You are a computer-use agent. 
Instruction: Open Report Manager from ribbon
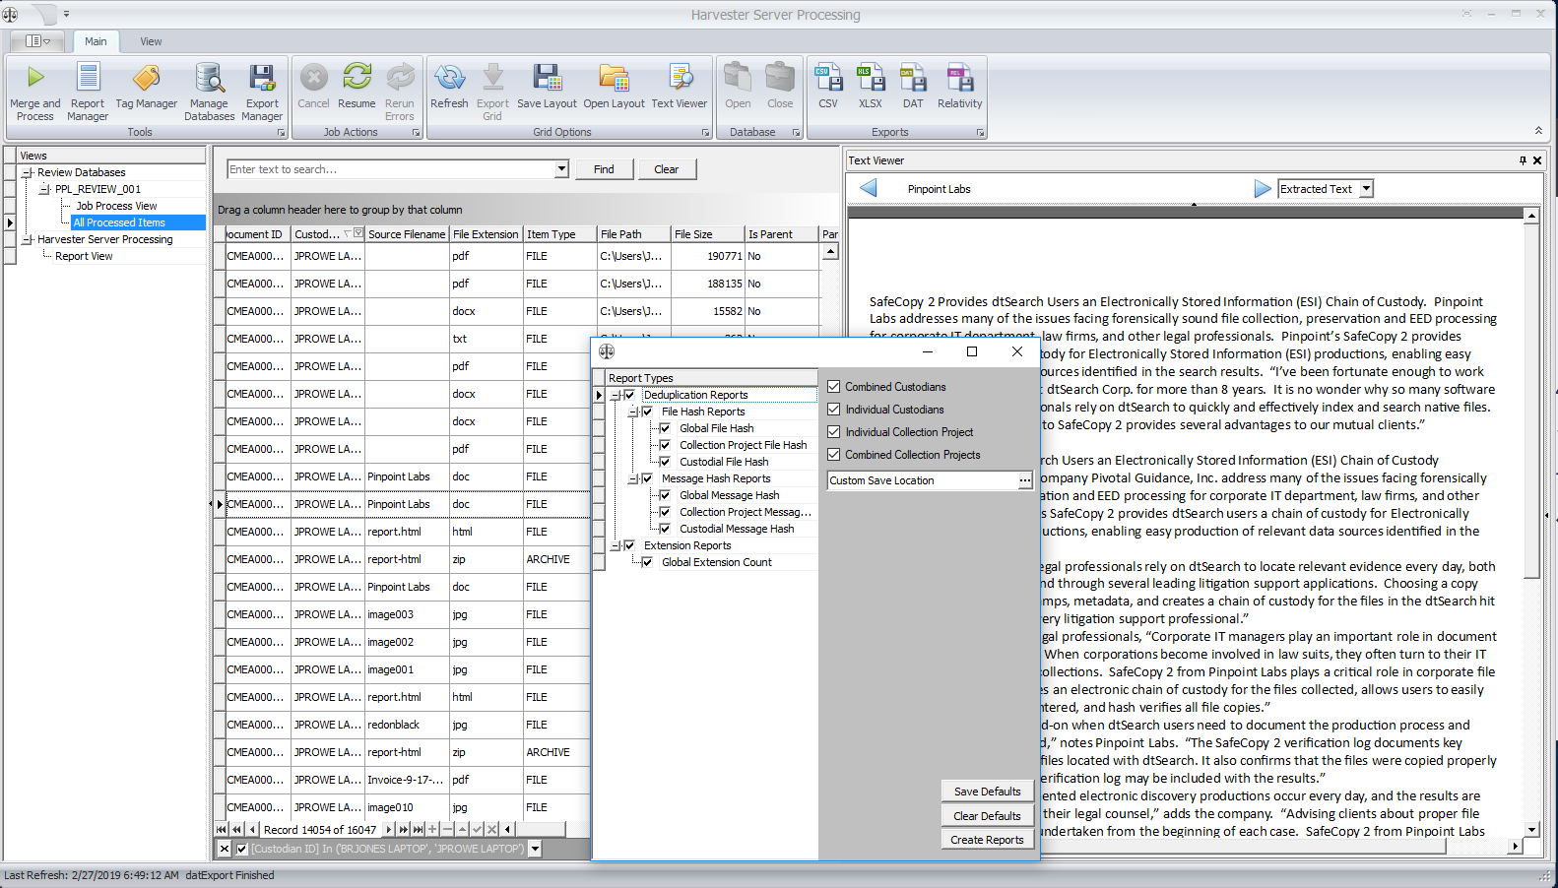click(88, 92)
